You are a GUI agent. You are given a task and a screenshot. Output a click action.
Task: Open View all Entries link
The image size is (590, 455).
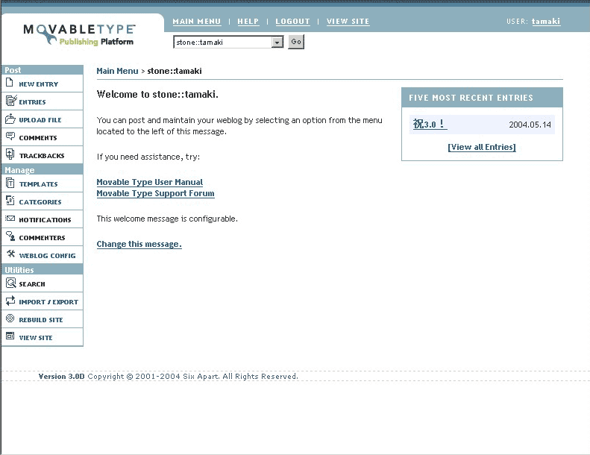coord(481,147)
